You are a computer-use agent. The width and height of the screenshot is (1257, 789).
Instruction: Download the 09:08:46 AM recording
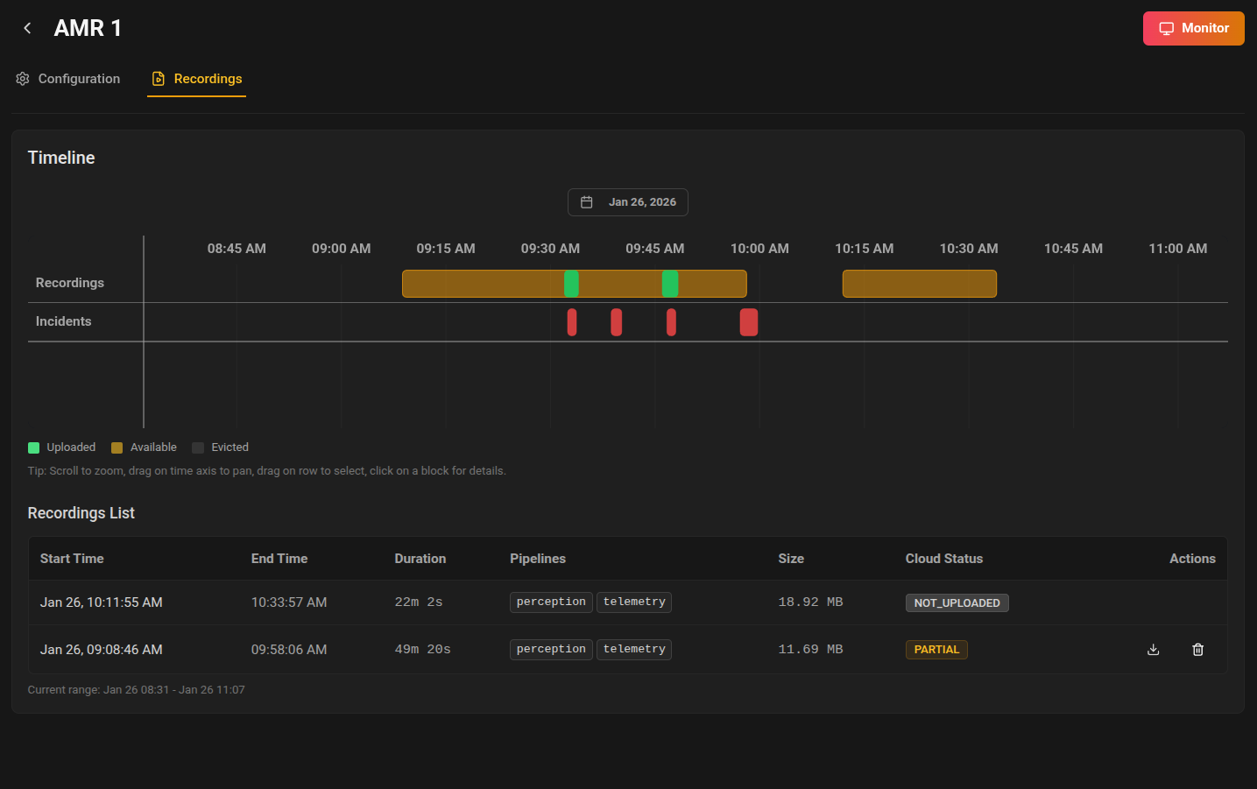pyautogui.click(x=1154, y=650)
